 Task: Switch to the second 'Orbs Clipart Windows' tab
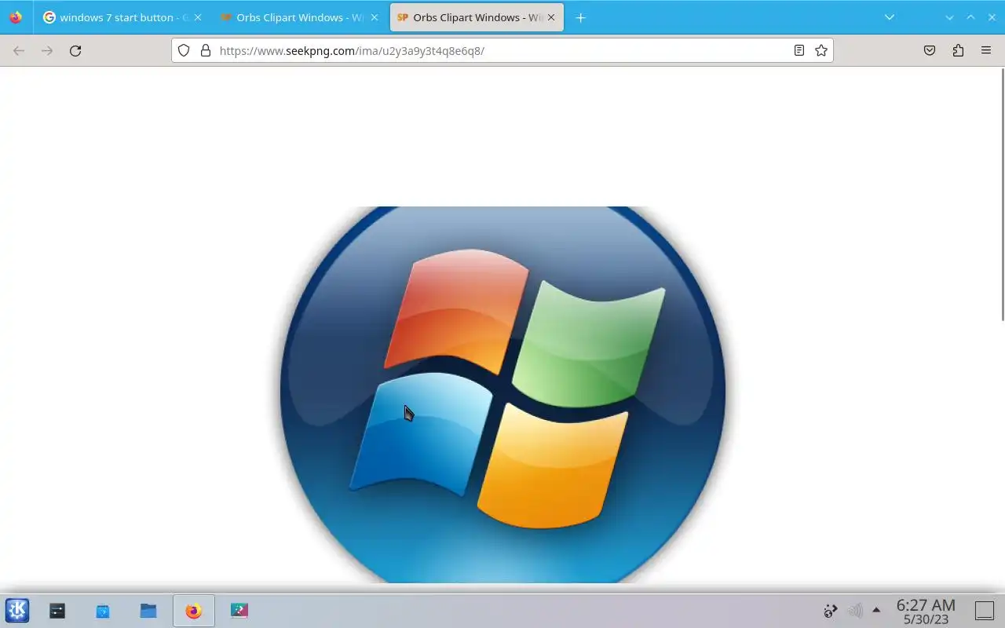300,17
